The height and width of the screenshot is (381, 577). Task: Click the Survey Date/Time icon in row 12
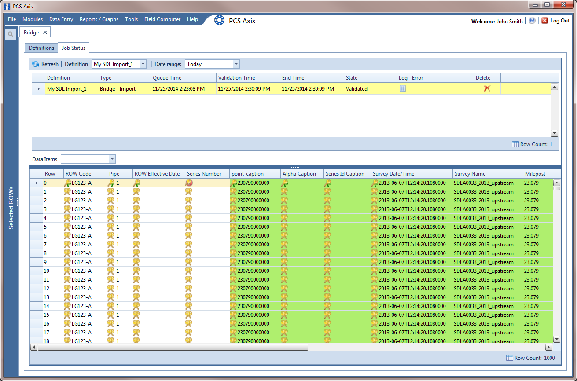click(x=375, y=289)
